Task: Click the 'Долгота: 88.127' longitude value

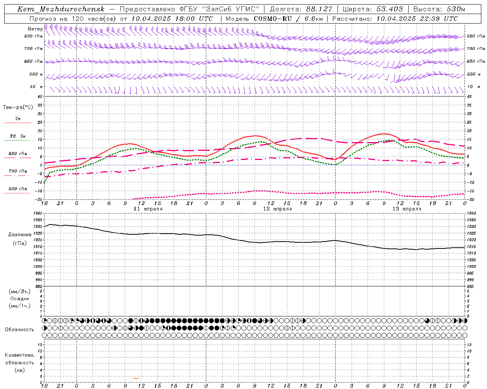Action: pos(301,9)
